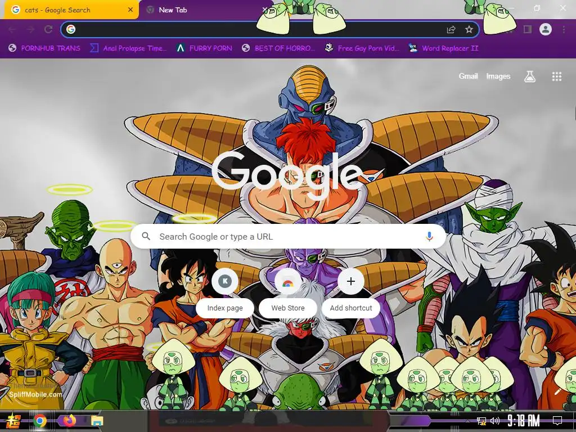Bookmark this tab with the star icon
The image size is (576, 432).
[469, 29]
